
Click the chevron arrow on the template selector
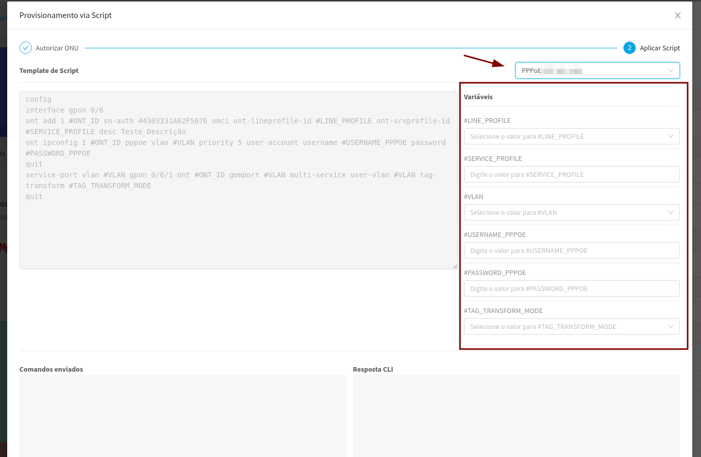[671, 70]
